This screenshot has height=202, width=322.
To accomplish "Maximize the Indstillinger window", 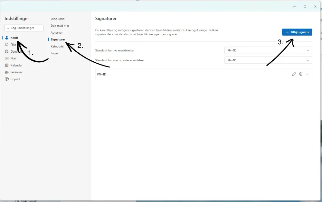I will coord(305,6).
